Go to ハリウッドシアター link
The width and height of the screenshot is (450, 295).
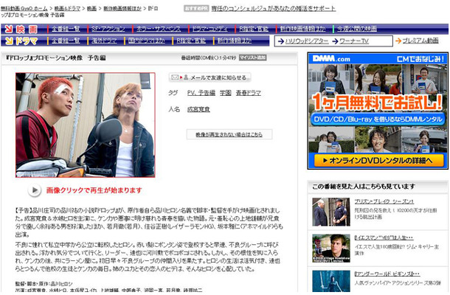[306, 41]
